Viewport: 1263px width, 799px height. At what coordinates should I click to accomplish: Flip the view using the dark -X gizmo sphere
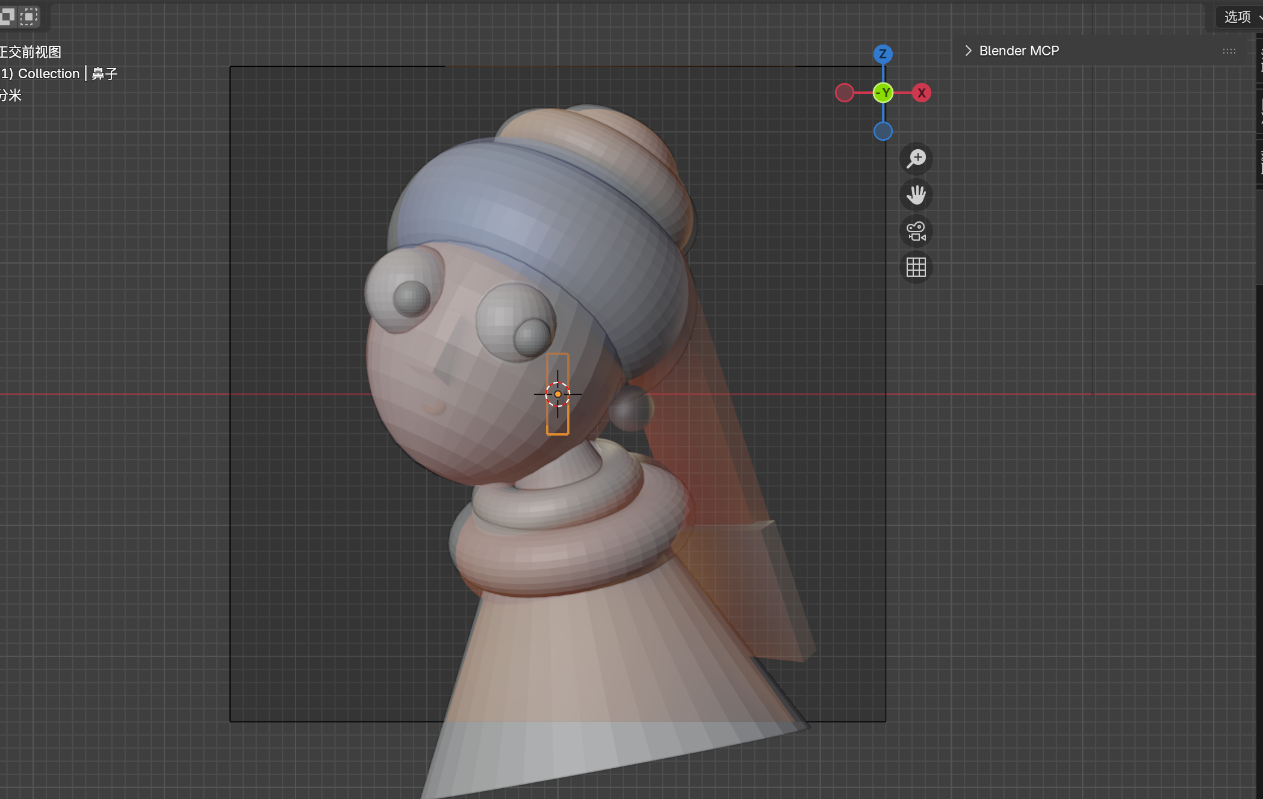pyautogui.click(x=844, y=93)
